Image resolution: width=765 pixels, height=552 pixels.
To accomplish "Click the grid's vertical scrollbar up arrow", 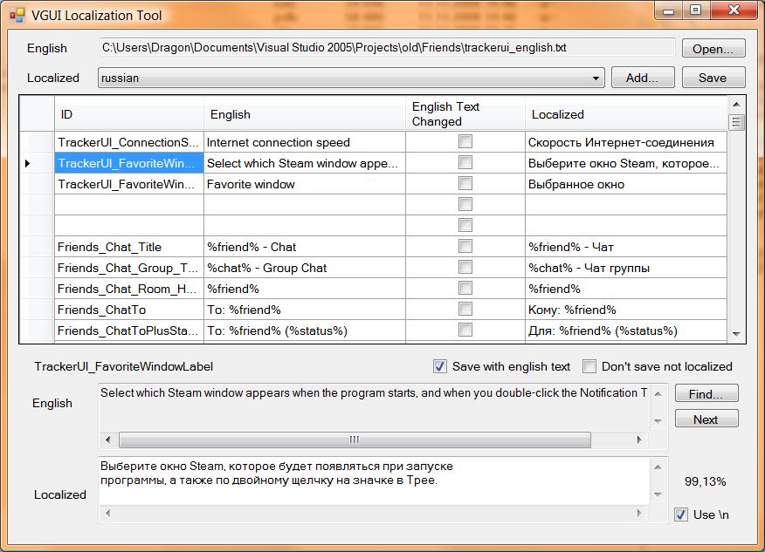I will pyautogui.click(x=736, y=104).
